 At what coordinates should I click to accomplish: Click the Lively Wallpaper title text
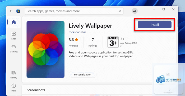[x=90, y=26]
